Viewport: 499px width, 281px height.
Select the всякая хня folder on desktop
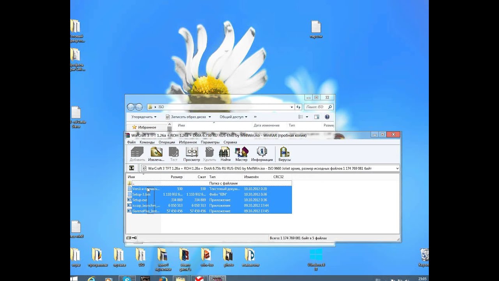coord(250,257)
